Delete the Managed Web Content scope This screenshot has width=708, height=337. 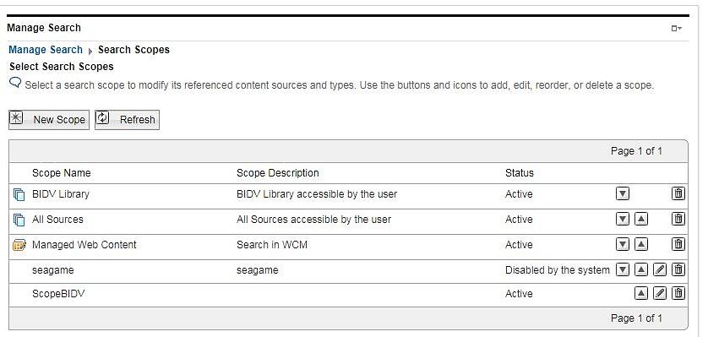(x=678, y=245)
